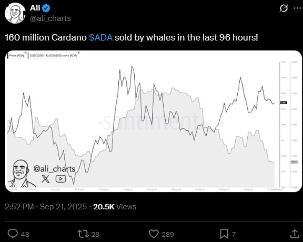Click the blue verified badge
Image resolution: width=303 pixels, height=242 pixels.
46,8
